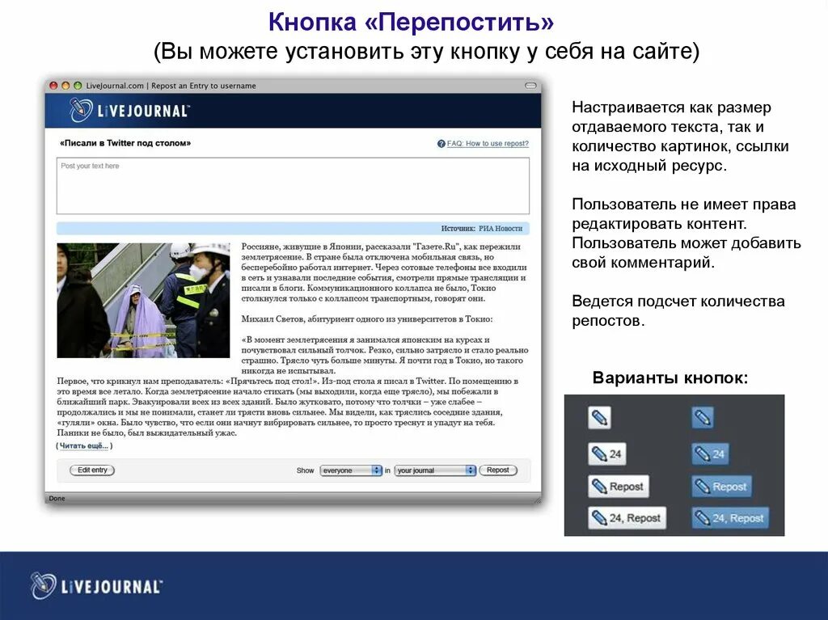Click the window resize grip corner

coord(537,499)
